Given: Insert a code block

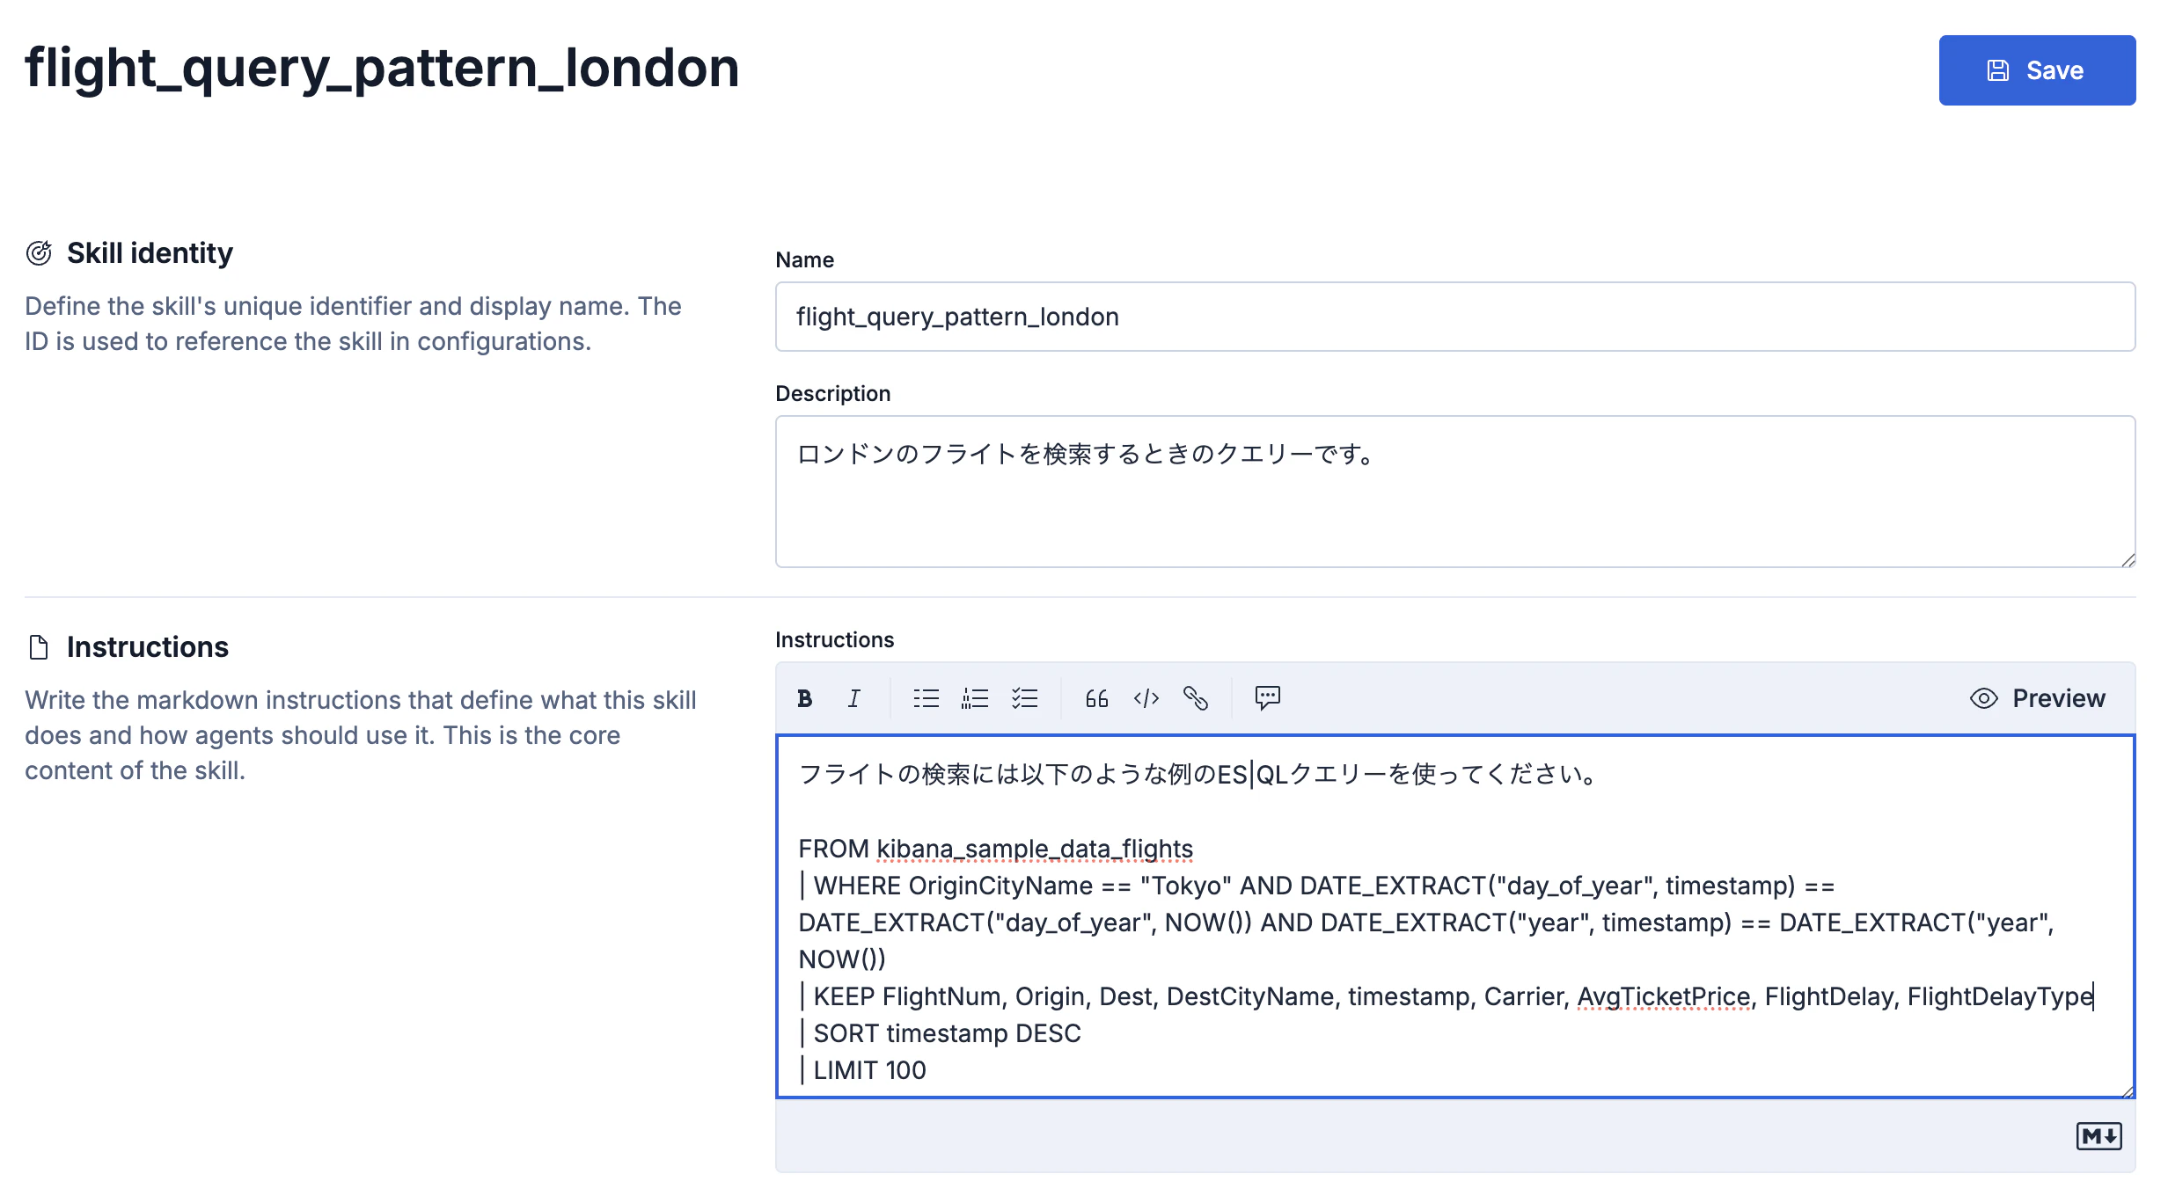Looking at the screenshot, I should [x=1146, y=698].
